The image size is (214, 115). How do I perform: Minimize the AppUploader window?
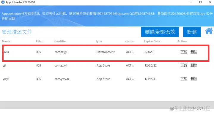(191, 2)
